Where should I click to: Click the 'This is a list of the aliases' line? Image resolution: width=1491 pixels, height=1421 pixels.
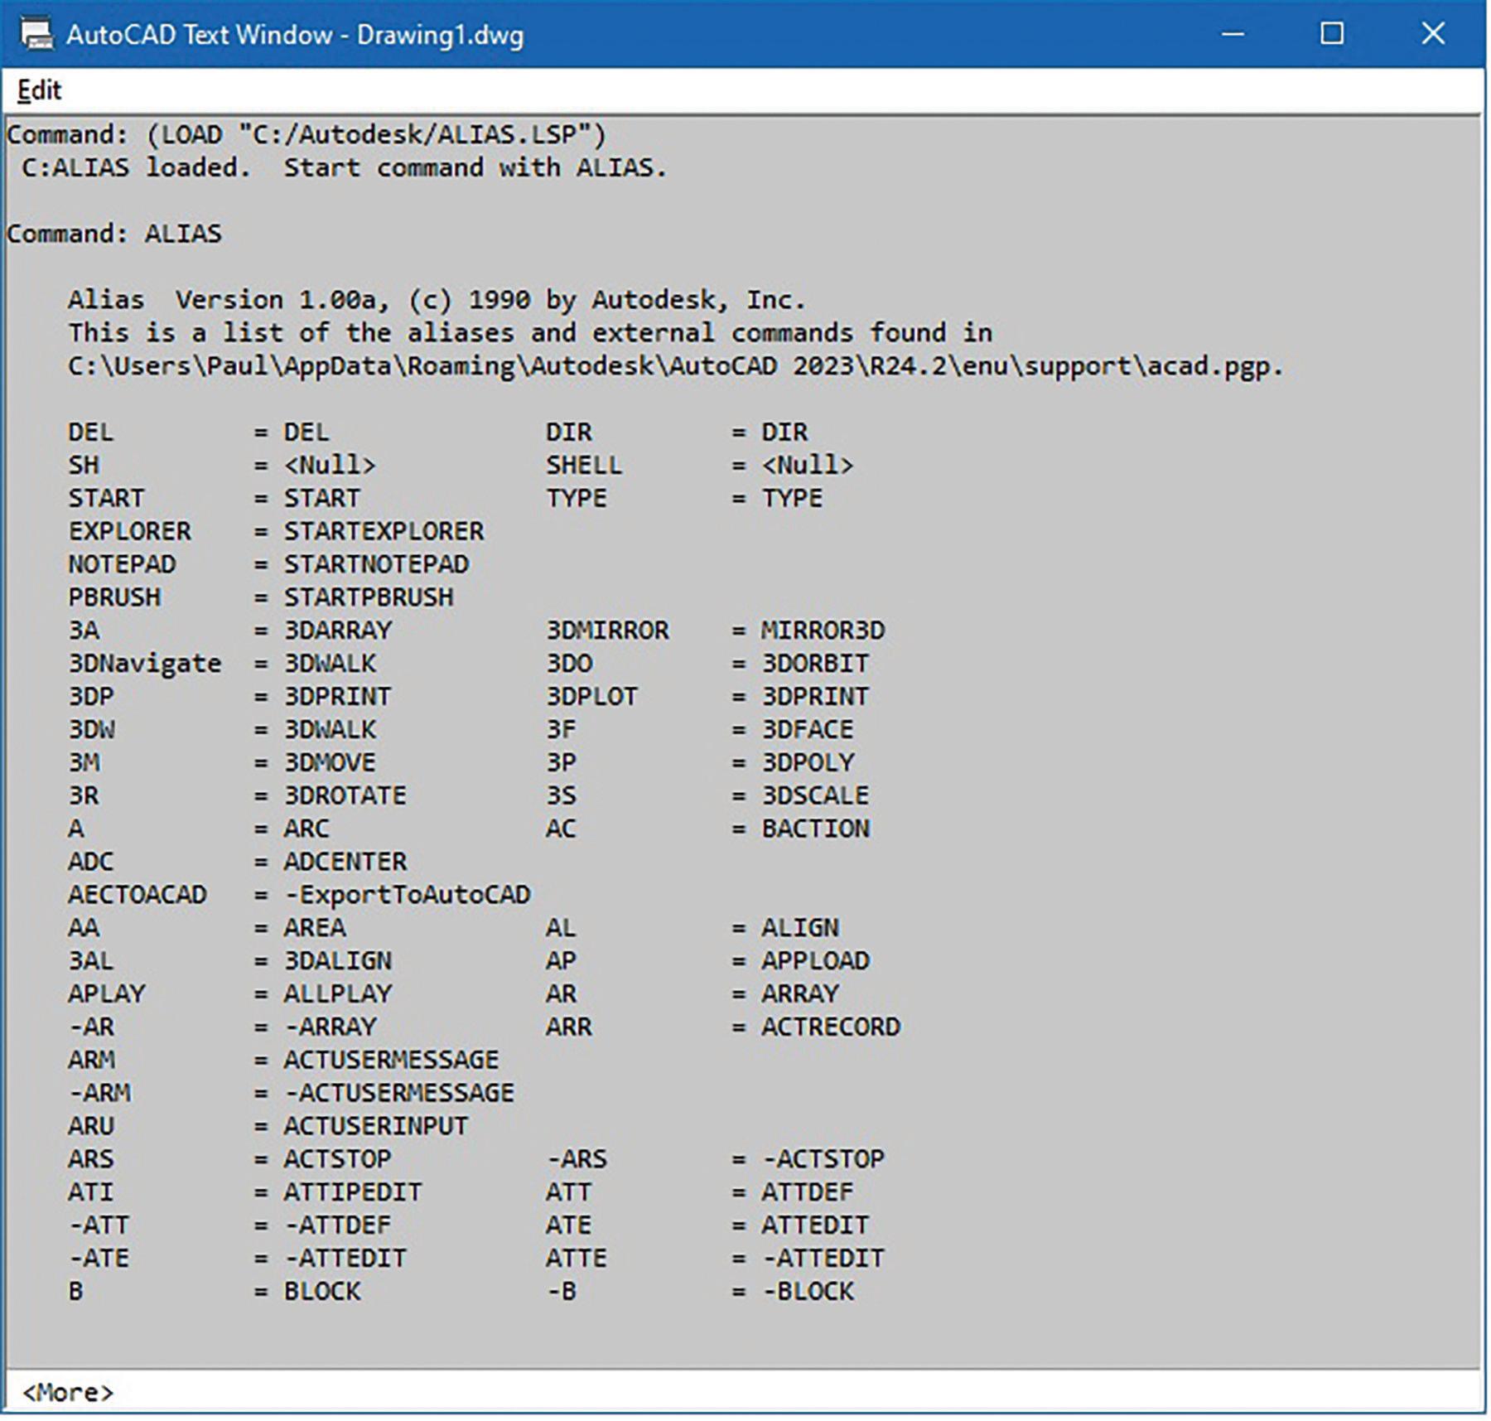pos(530,332)
